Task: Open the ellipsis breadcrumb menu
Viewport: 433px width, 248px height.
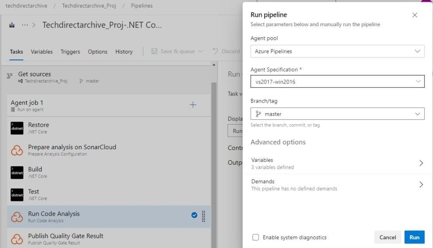Action: (25, 25)
